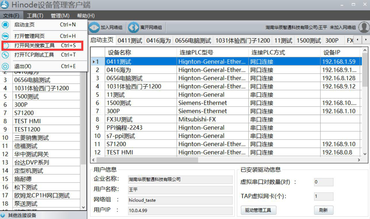Screen dimensions: 370x219
Task: Click the 用户IP input field
Action: point(180,210)
